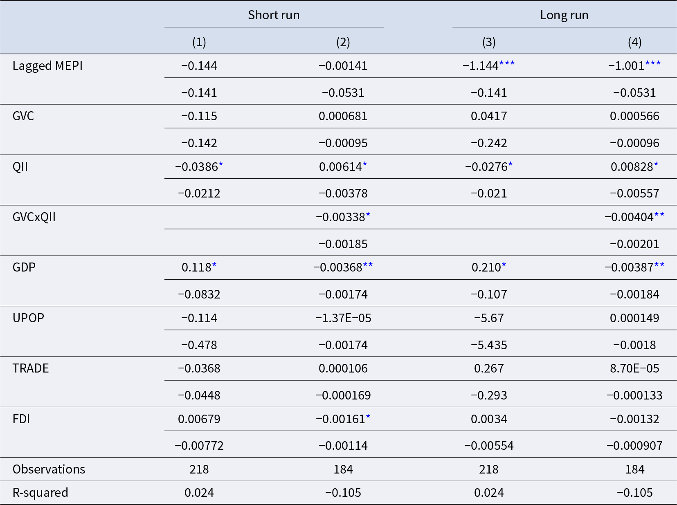This screenshot has height=505, width=677.
Task: Select the cell containing −1.37E−05
Action: [x=343, y=318]
